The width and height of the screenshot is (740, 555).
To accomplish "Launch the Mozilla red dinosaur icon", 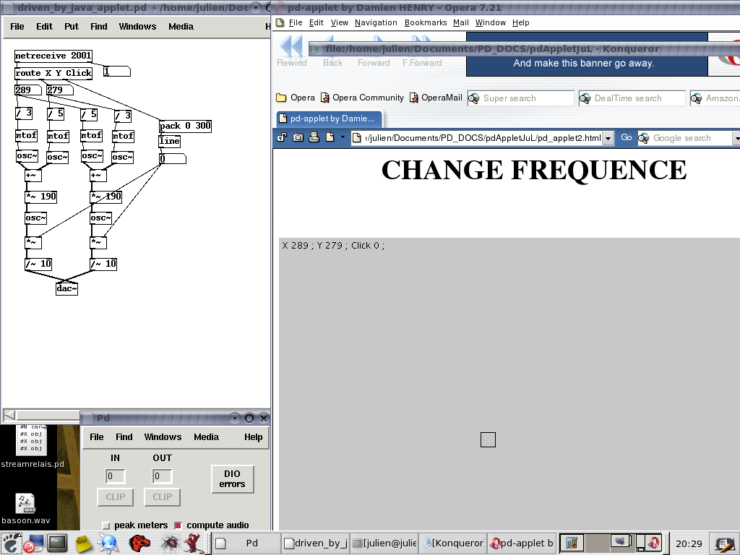I will [x=139, y=543].
